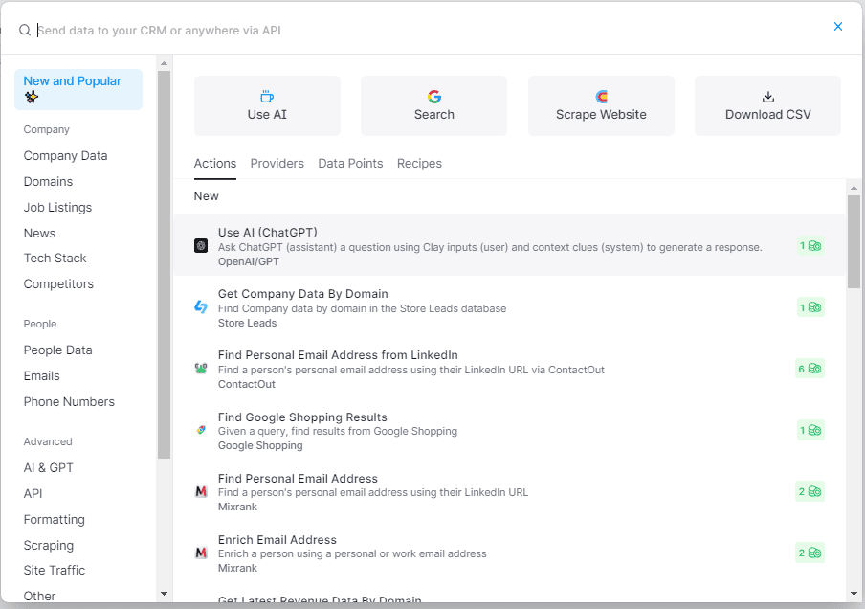Click credit badge on Find Personal Email Address row

810,491
